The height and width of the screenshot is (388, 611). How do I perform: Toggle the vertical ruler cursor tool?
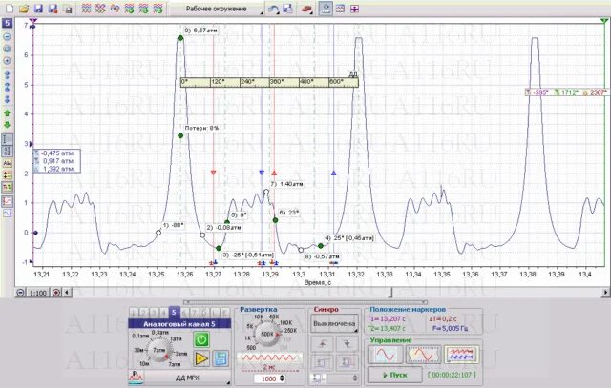[x=7, y=139]
